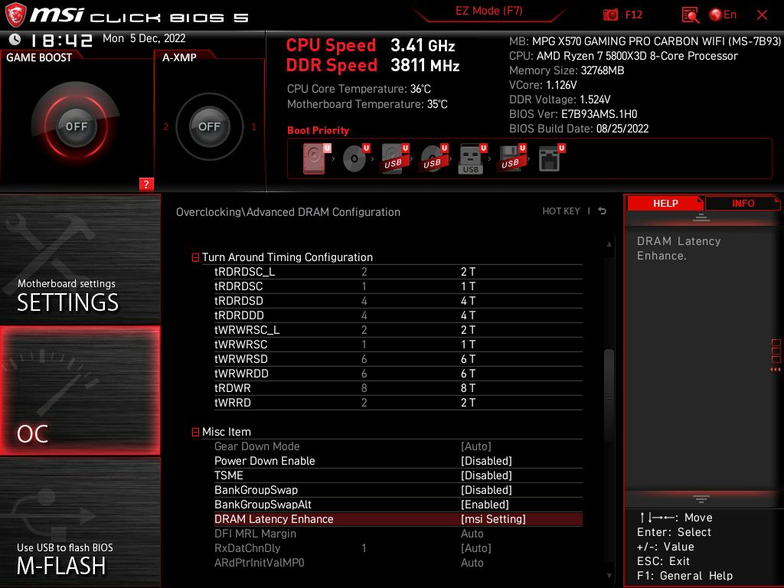Take a screenshot with the F12 camera icon
The height and width of the screenshot is (588, 784).
click(x=610, y=15)
